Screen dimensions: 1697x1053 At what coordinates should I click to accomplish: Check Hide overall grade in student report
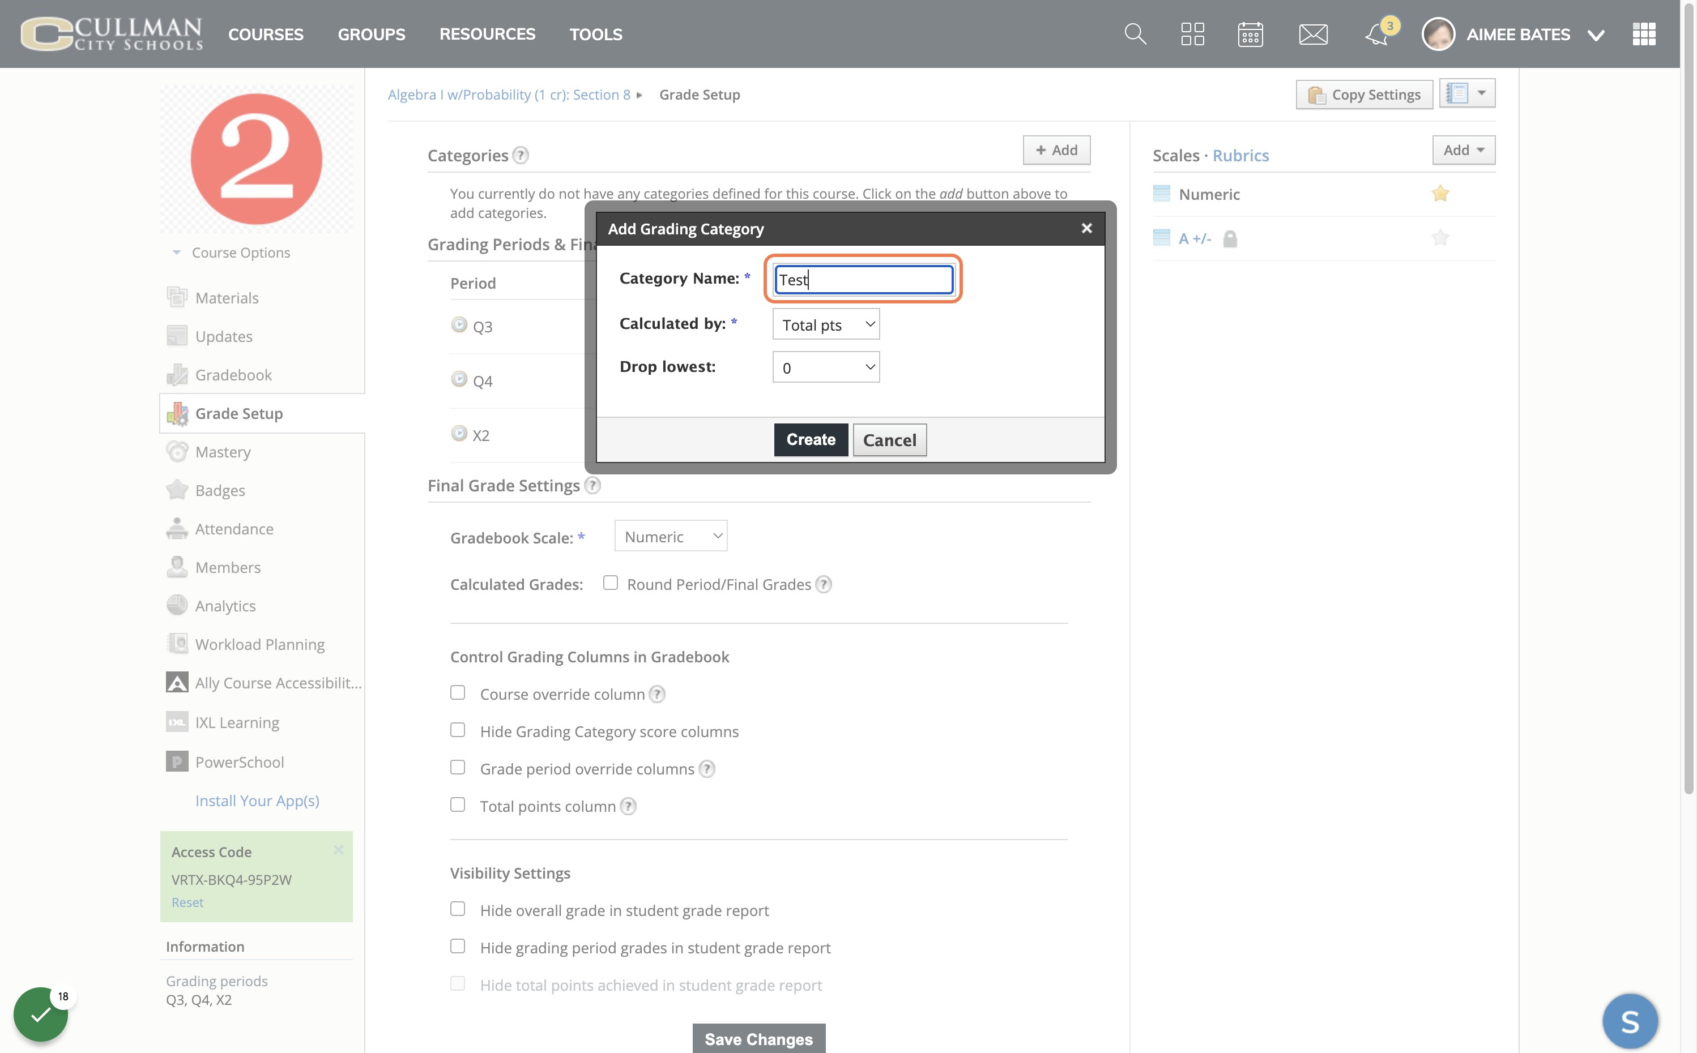[x=458, y=909]
